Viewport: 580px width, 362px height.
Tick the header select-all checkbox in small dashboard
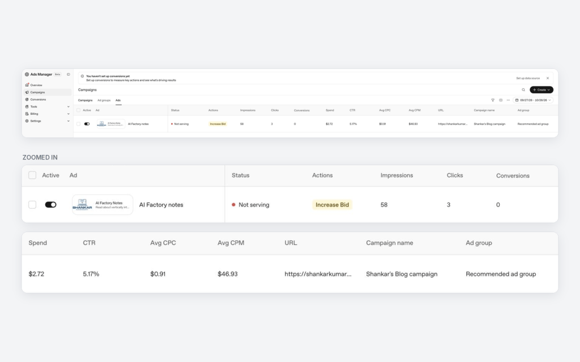pos(78,110)
